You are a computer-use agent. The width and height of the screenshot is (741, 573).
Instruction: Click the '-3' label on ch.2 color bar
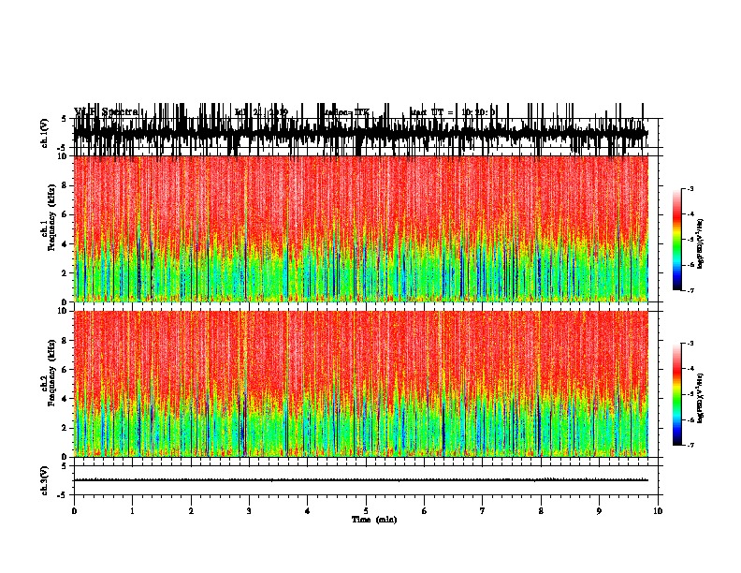[690, 344]
